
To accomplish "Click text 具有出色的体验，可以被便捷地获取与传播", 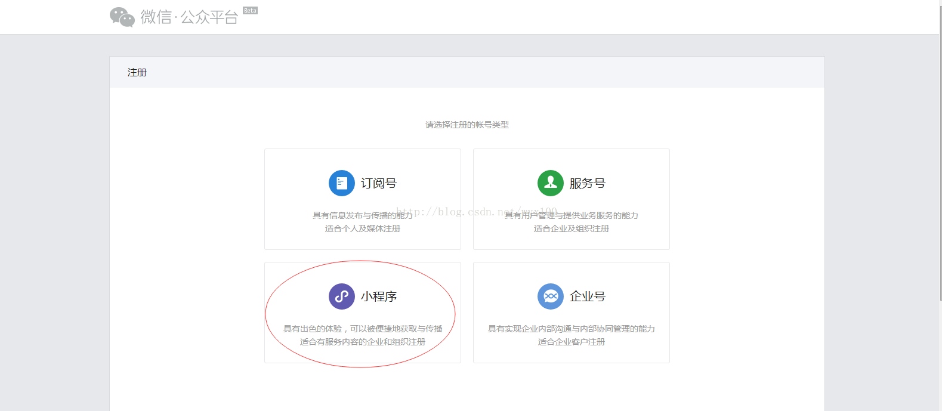I will (363, 329).
